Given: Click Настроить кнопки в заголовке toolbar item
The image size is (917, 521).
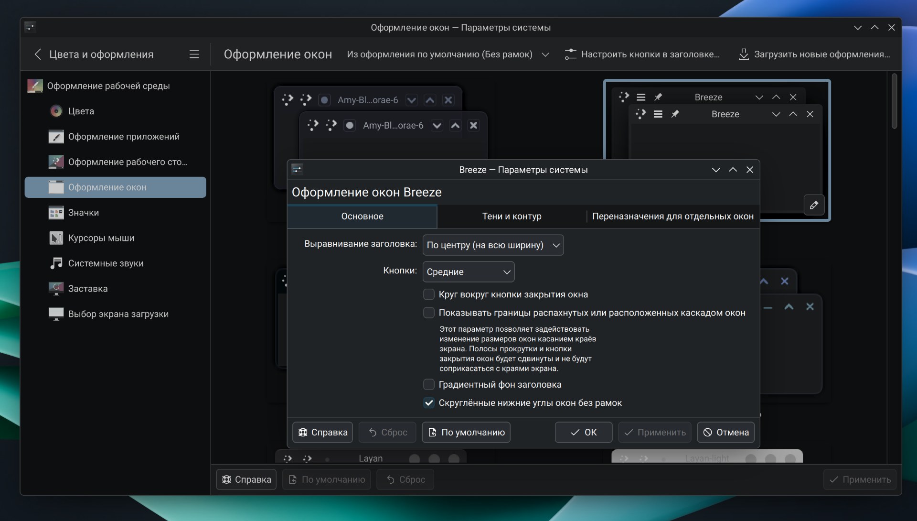Looking at the screenshot, I should (642, 54).
